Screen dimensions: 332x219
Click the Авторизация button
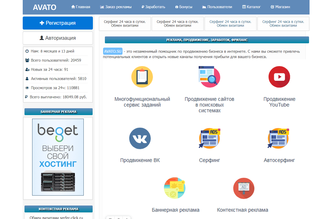[58, 38]
